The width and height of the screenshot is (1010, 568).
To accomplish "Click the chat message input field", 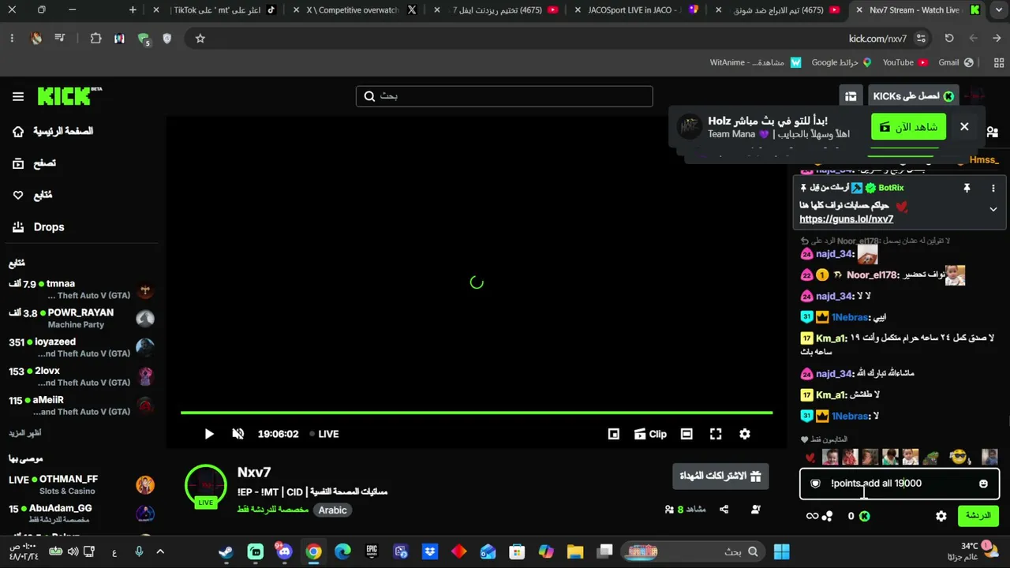I will pos(900,484).
